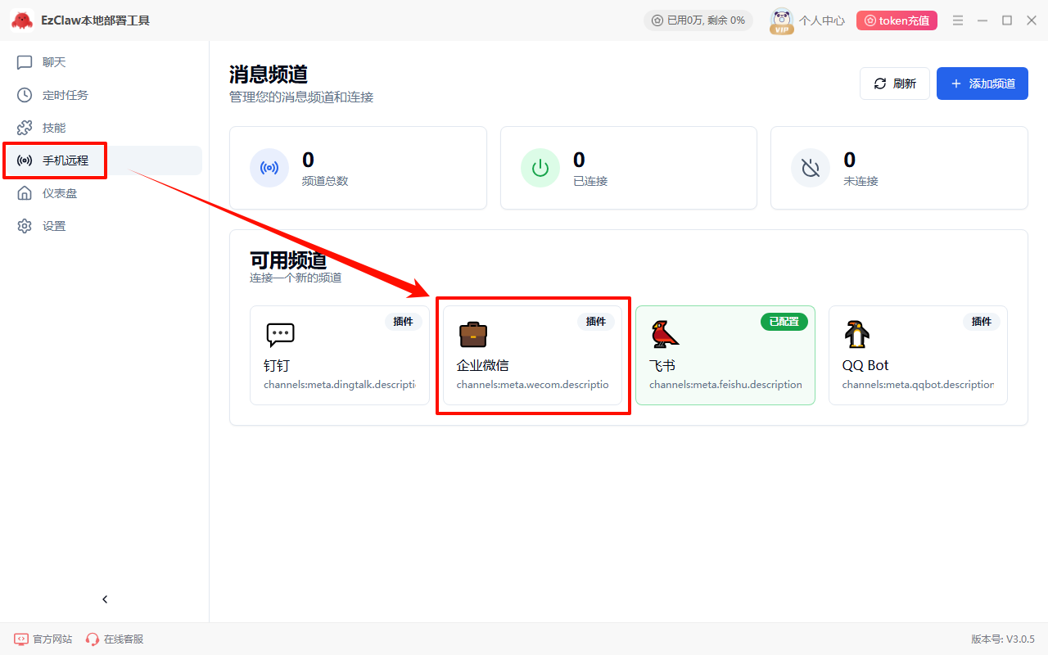Go to 定时任务 scheduled tasks
The width and height of the screenshot is (1048, 655).
pos(64,95)
